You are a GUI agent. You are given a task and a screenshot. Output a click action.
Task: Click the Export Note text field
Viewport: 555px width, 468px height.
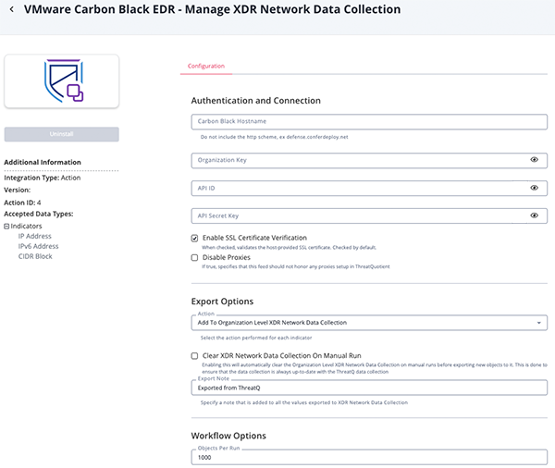tap(369, 388)
